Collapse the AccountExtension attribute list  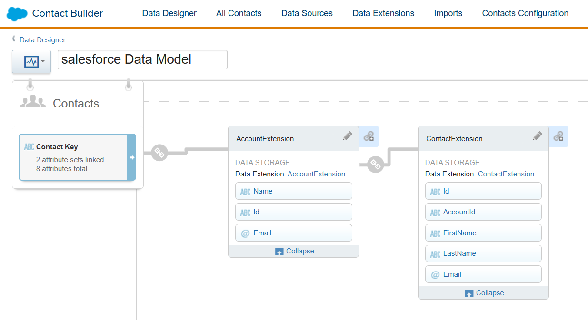click(295, 251)
